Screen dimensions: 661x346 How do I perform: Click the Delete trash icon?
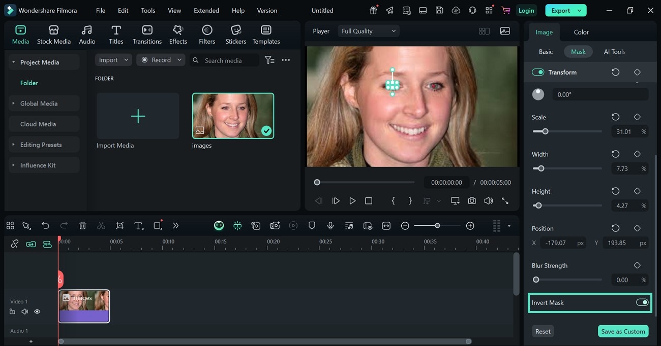point(83,226)
